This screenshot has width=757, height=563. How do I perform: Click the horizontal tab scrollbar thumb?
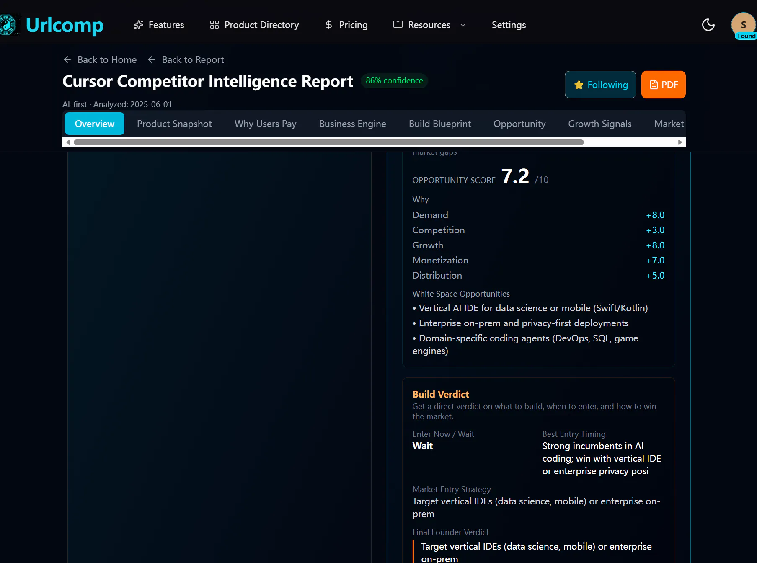[329, 142]
